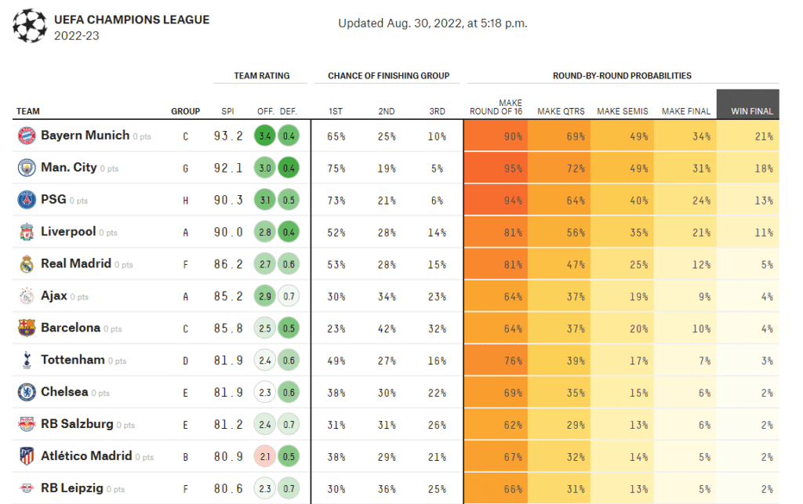
Task: Click the Bayern Munich club crest
Action: (27, 136)
